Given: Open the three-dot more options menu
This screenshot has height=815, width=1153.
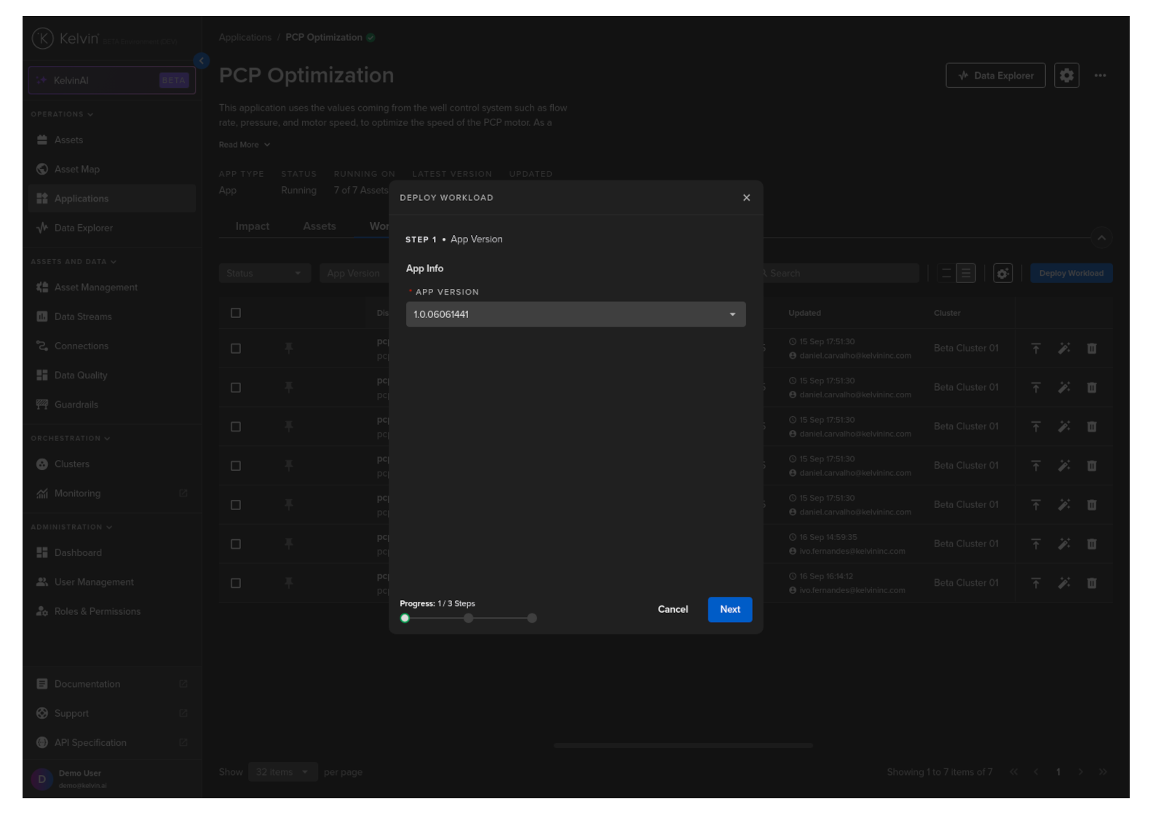Looking at the screenshot, I should [x=1099, y=76].
